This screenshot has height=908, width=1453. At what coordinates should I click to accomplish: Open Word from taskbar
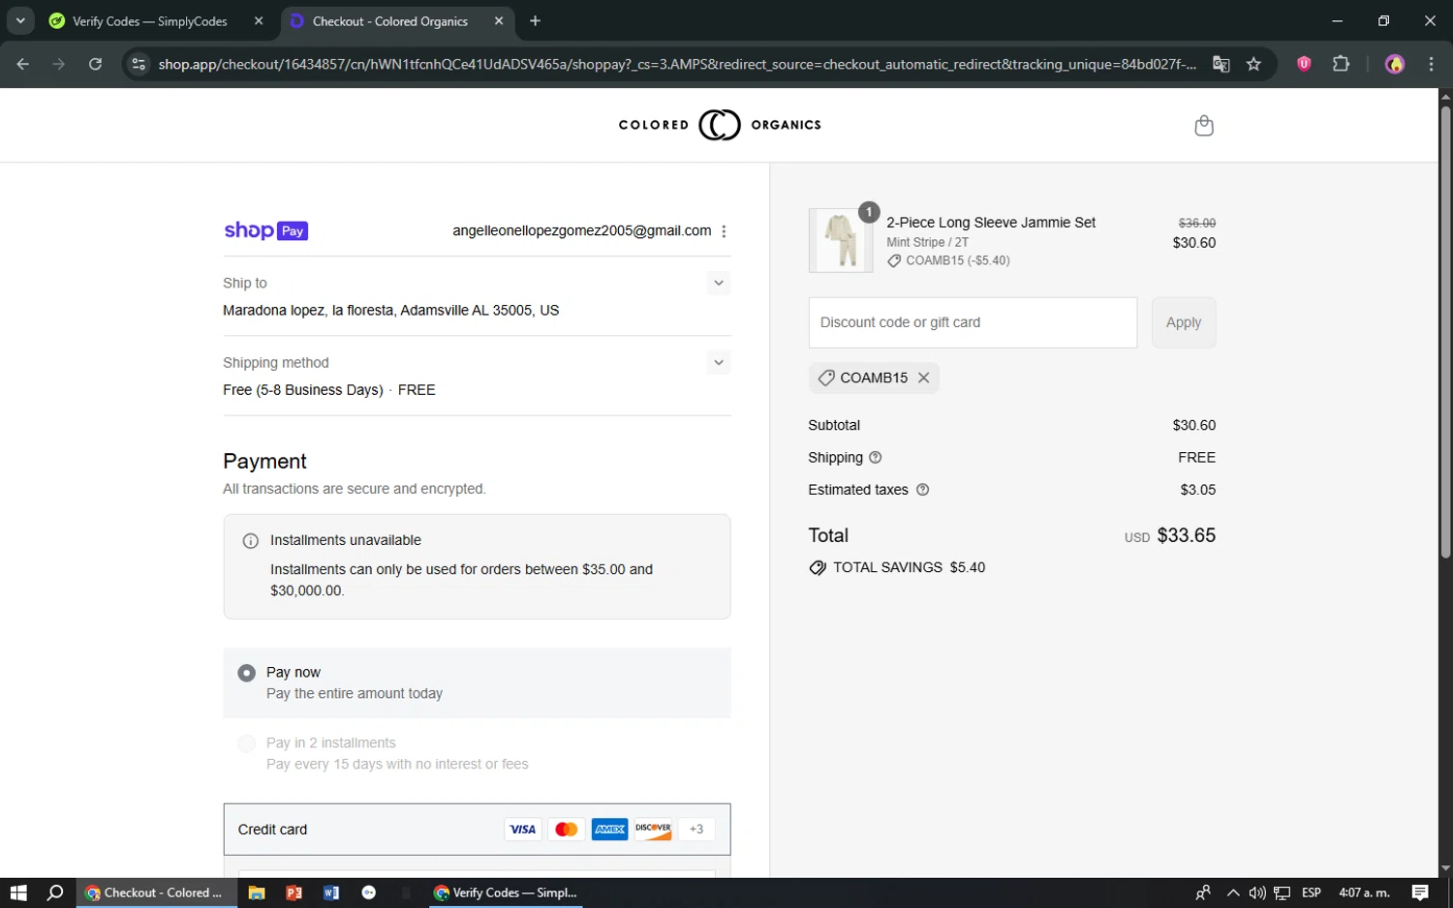(x=331, y=893)
